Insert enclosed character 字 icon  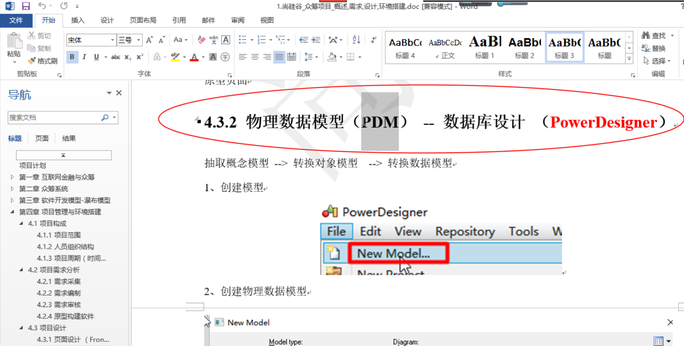(x=225, y=57)
